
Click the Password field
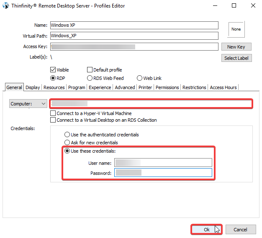(x=163, y=172)
